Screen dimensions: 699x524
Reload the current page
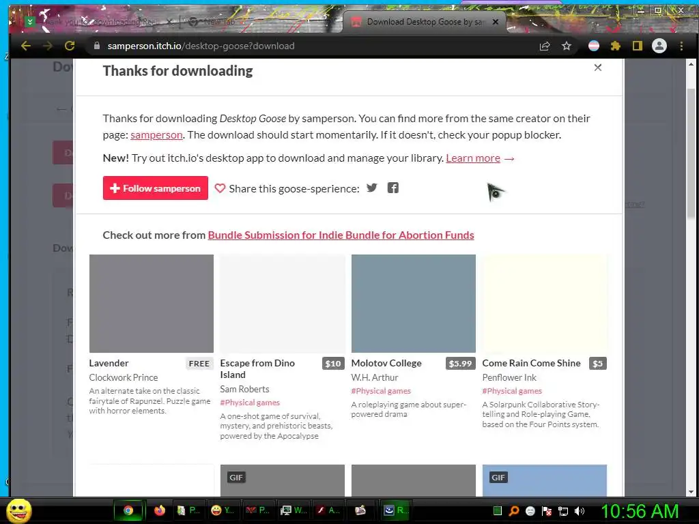[70, 46]
